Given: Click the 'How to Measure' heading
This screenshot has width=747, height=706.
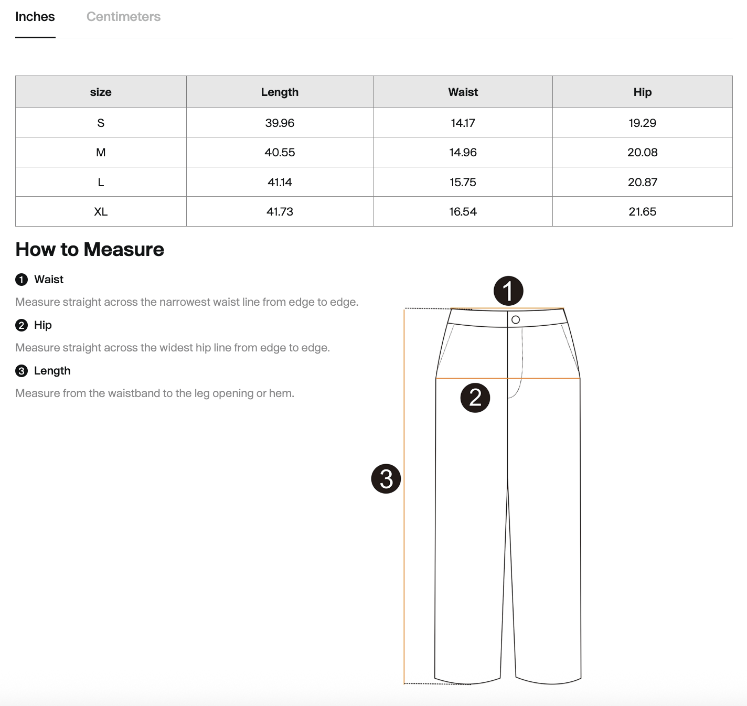Looking at the screenshot, I should click(x=90, y=249).
